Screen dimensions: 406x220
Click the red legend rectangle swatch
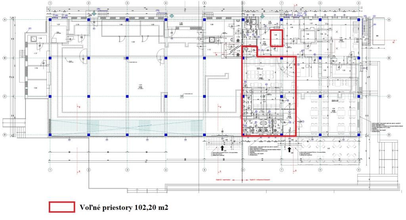[61, 207]
